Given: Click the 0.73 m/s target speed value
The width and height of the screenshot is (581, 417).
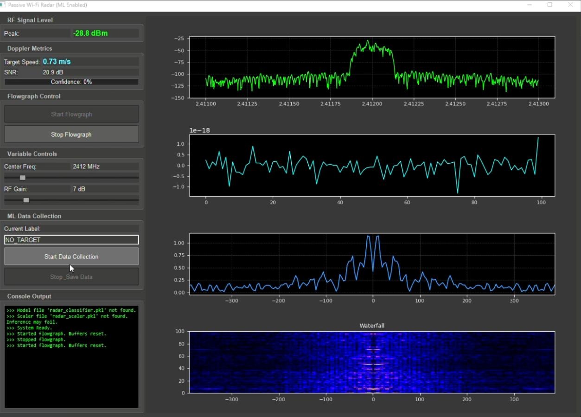Looking at the screenshot, I should (57, 62).
